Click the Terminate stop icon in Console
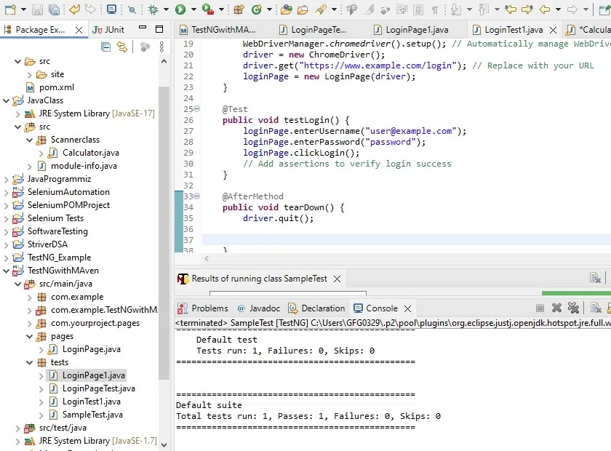The height and width of the screenshot is (451, 611). click(540, 308)
